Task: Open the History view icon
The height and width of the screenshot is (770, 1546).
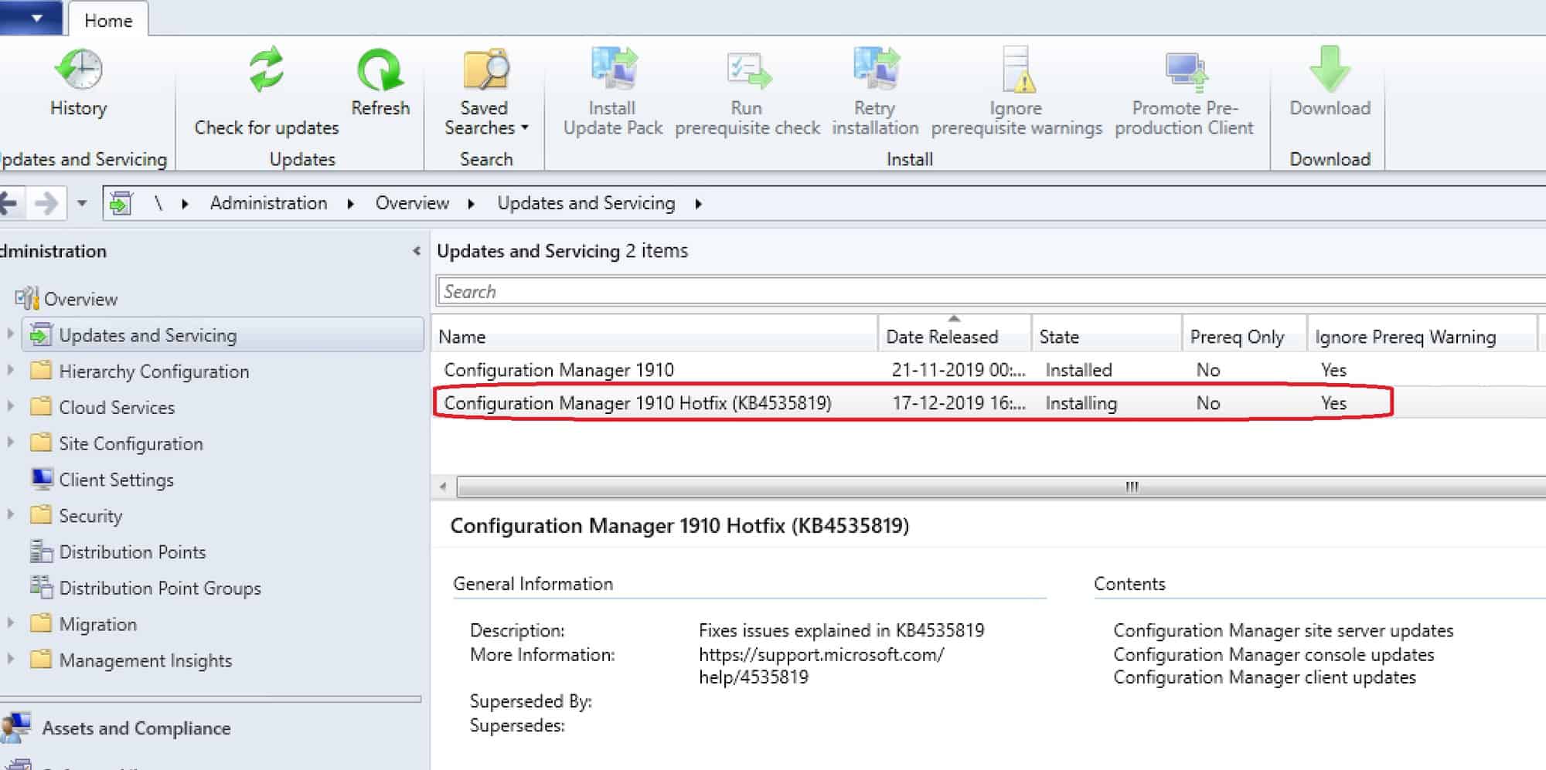Action: tap(79, 70)
